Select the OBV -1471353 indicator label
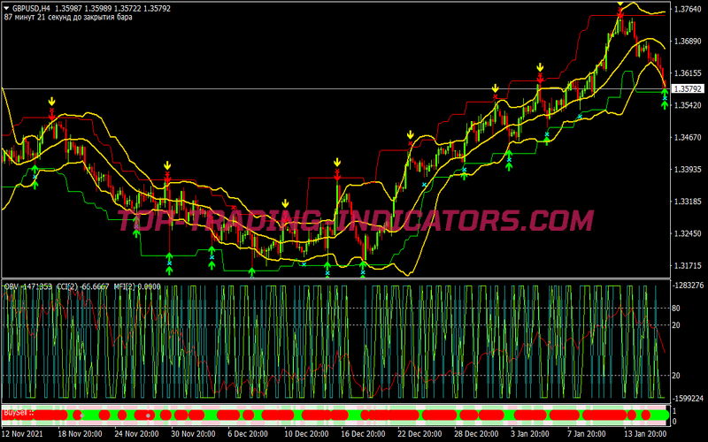This screenshot has width=708, height=442. [x=28, y=286]
